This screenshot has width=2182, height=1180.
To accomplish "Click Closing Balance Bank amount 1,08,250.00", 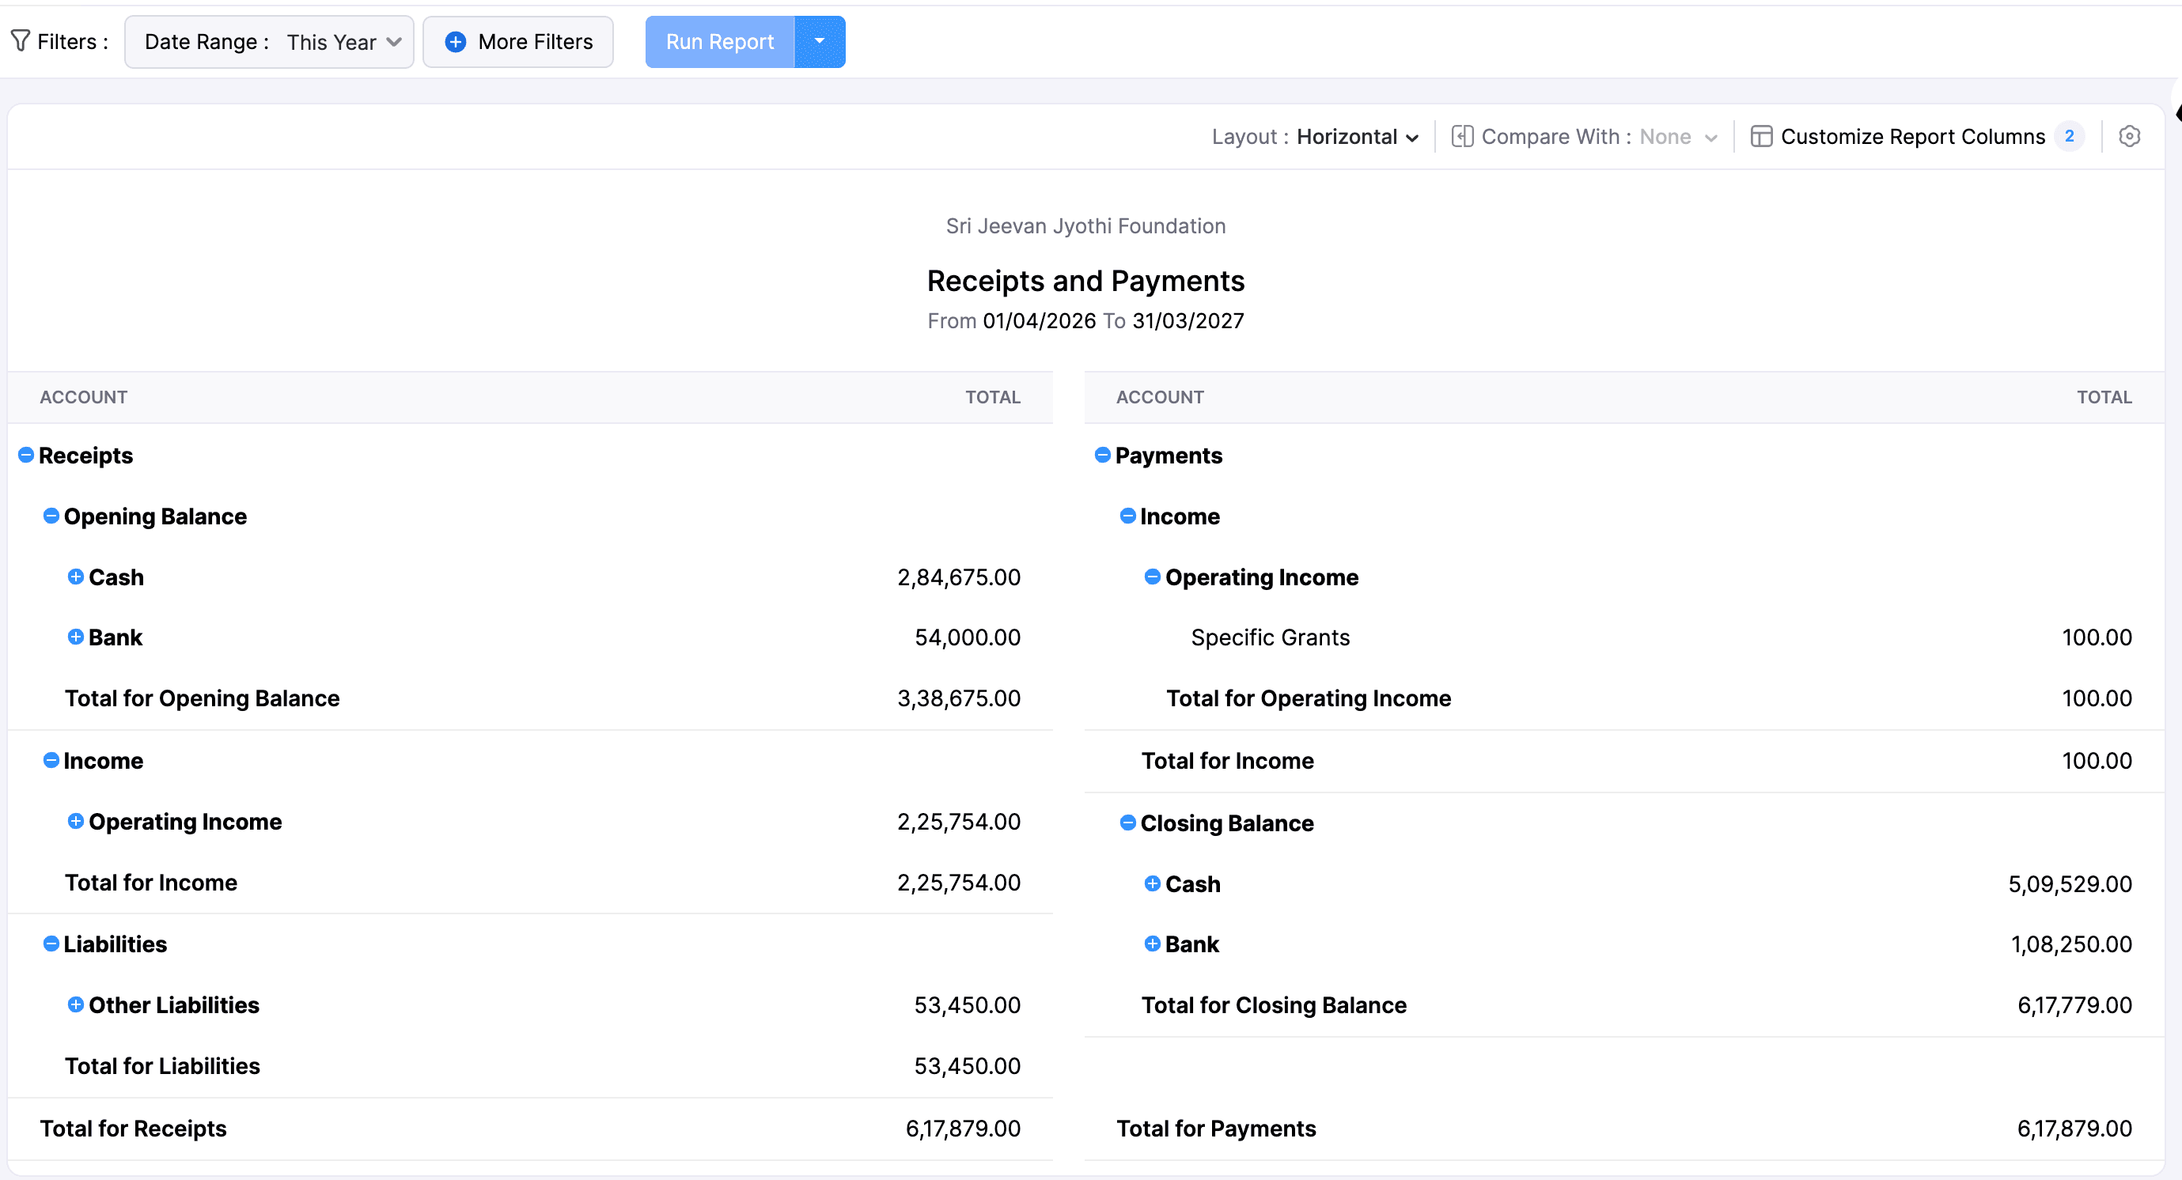I will pos(2071,944).
